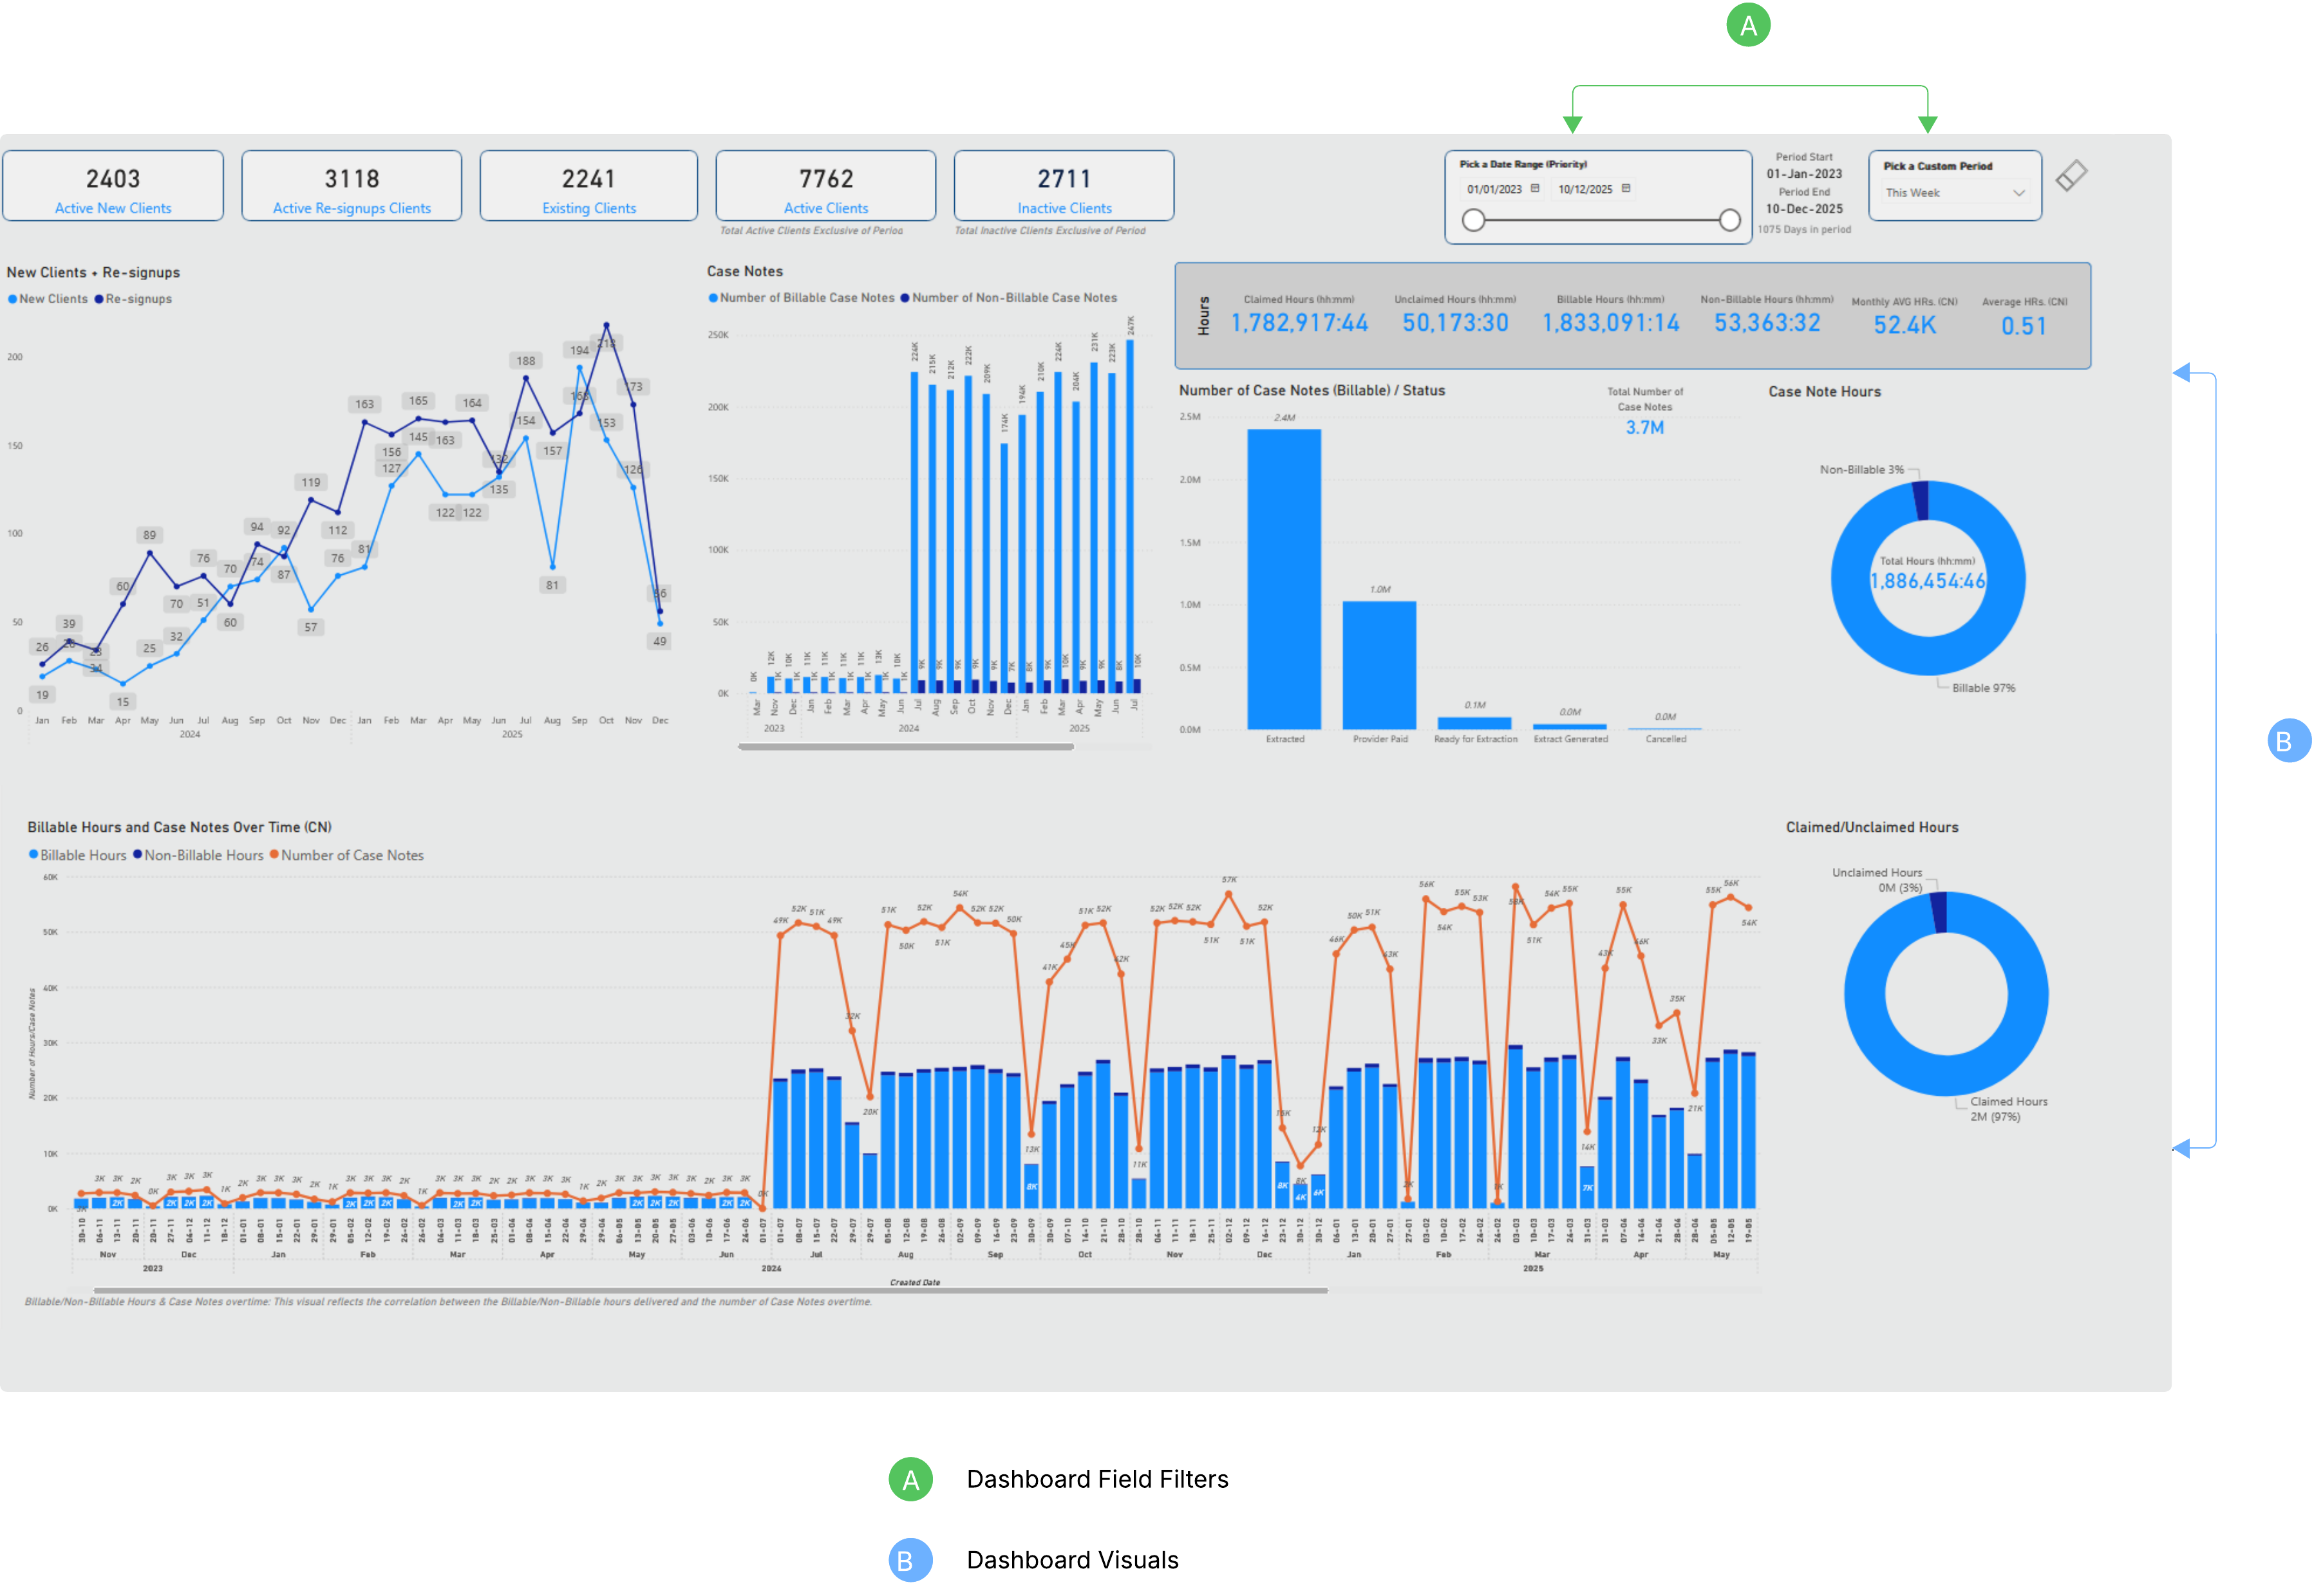Select the Inactive Clients card

coord(1063,186)
